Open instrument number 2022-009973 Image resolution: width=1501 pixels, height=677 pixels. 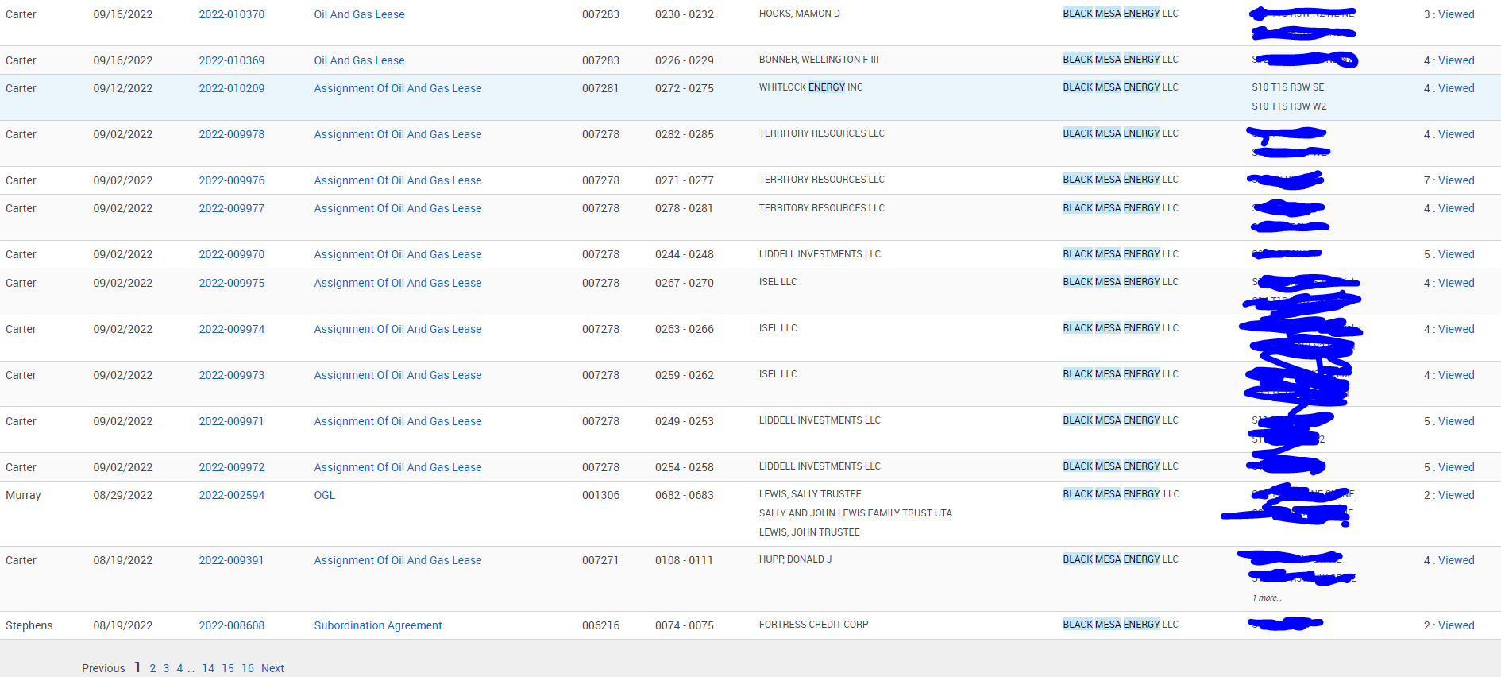[x=232, y=375]
